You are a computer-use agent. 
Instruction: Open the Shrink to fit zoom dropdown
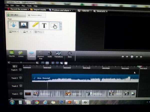pyautogui.click(x=100, y=11)
